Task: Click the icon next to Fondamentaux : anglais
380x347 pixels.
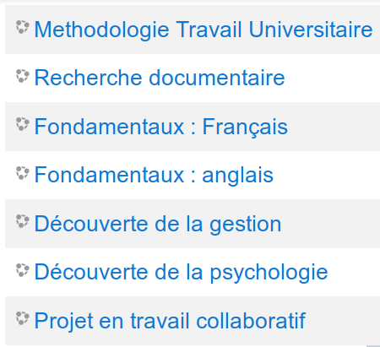Action: 23,173
